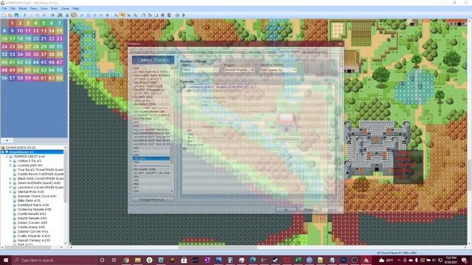472x265 pixels.
Task: Select the Shadow Pen tool
Action: point(108,15)
